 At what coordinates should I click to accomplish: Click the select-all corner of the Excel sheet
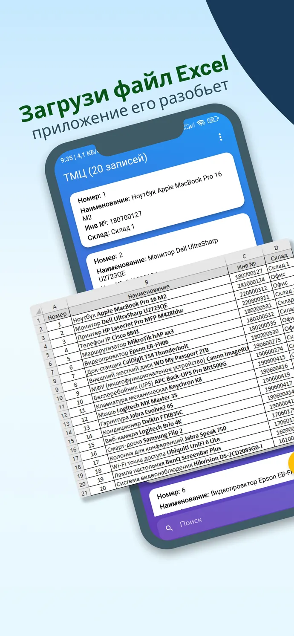(x=37, y=311)
